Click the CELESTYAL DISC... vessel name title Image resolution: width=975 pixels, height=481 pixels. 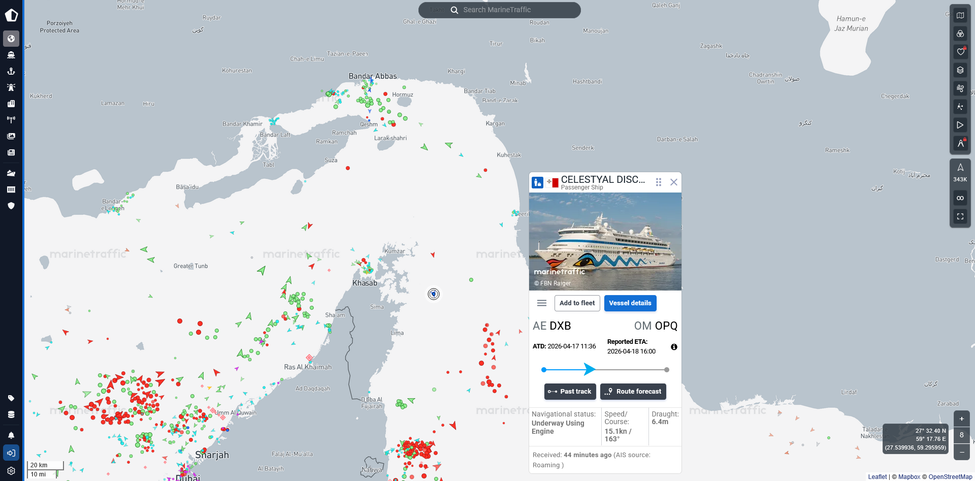click(603, 179)
